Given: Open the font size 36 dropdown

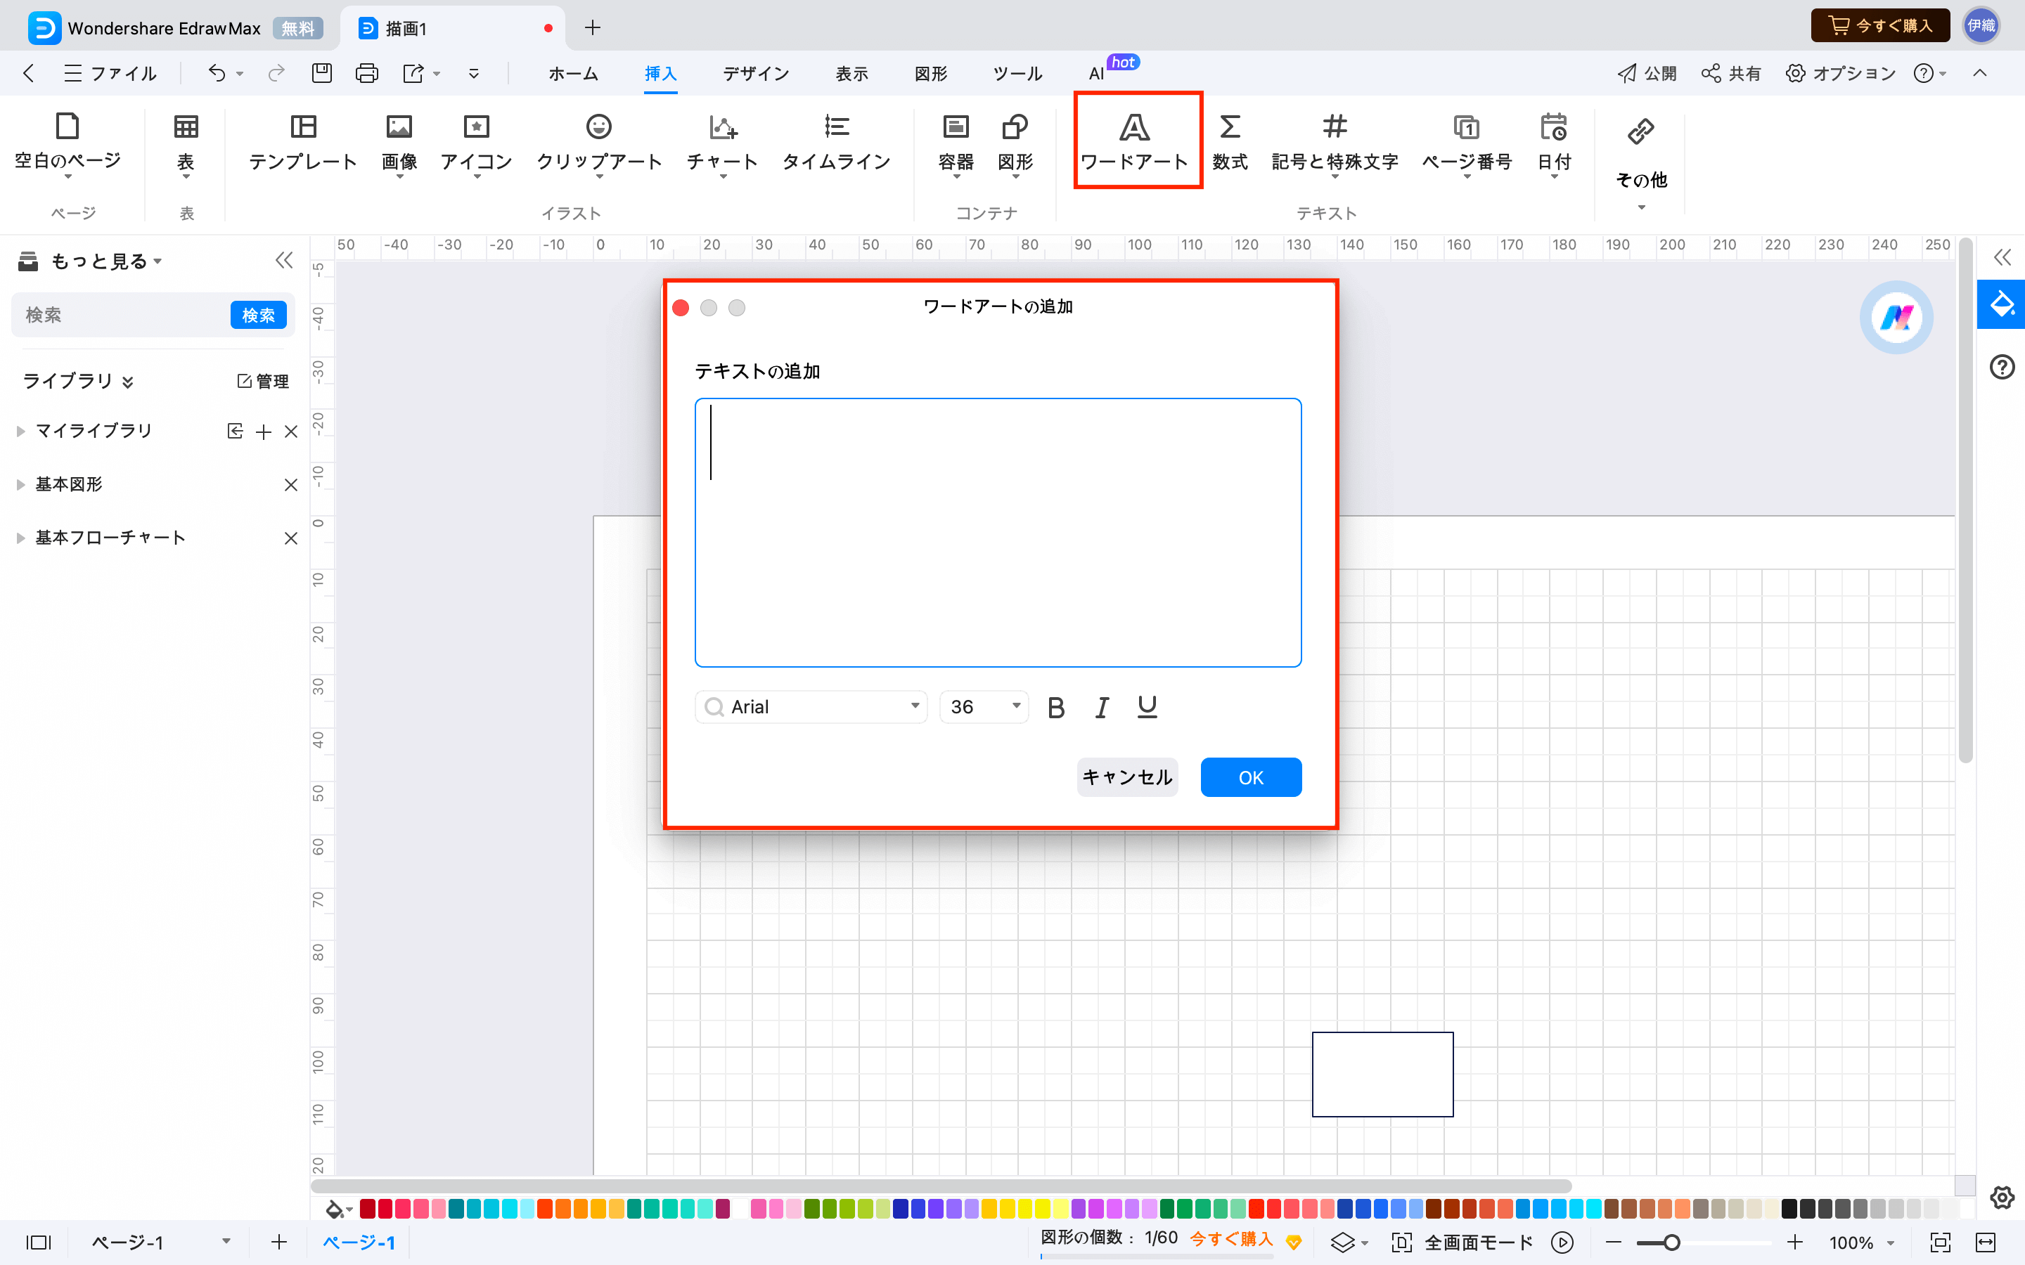Looking at the screenshot, I should click(x=984, y=707).
